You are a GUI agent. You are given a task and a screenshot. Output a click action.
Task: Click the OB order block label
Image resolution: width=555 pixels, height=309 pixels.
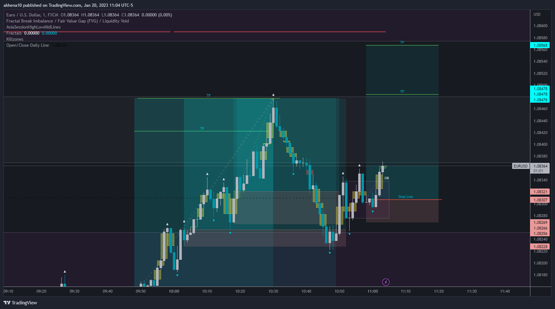click(x=386, y=178)
